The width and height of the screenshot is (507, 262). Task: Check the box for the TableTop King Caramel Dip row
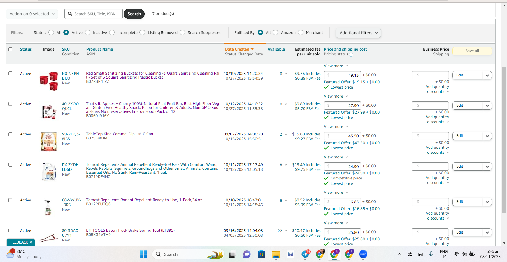(x=11, y=134)
